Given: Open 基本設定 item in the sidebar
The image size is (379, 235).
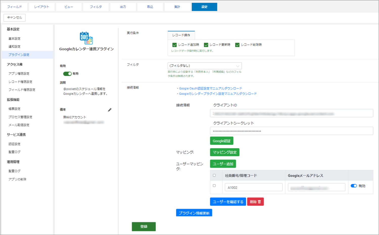Looking at the screenshot, I should pos(14,39).
